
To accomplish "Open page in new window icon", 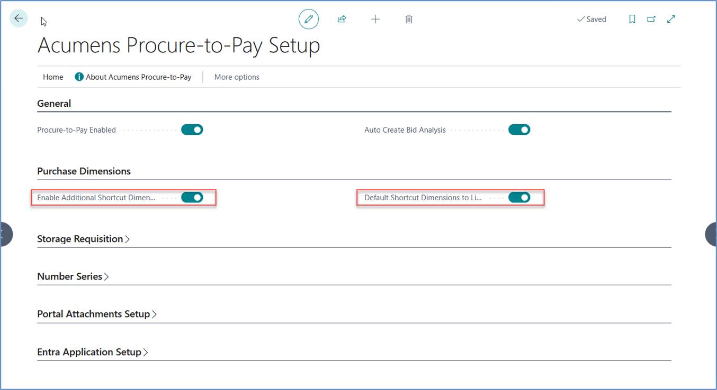I will tap(651, 19).
